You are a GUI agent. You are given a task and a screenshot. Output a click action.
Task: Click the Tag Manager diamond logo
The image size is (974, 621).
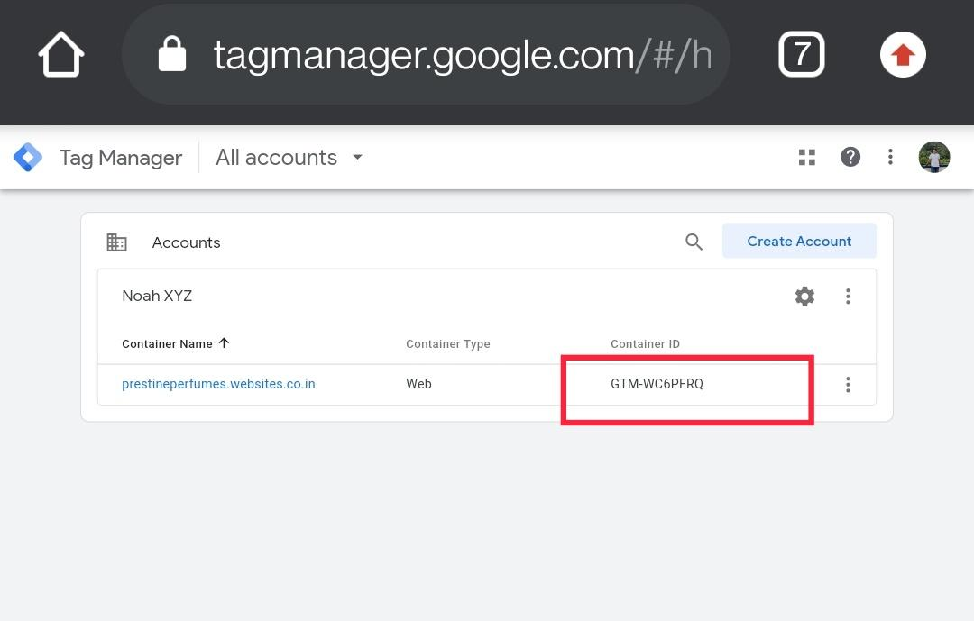tap(28, 157)
